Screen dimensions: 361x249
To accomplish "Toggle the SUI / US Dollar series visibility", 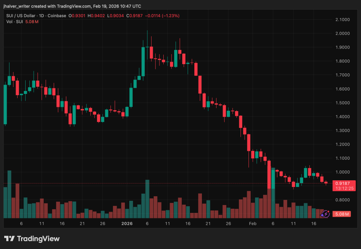I will pyautogui.click(x=21, y=16).
